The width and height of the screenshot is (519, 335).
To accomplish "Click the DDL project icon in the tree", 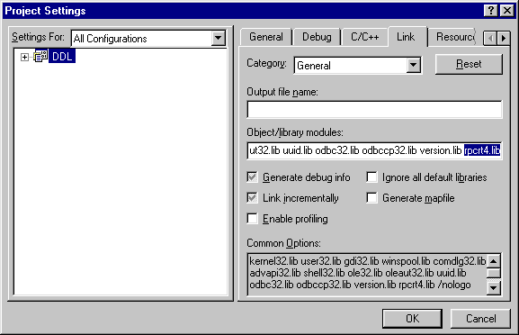I will (x=40, y=57).
